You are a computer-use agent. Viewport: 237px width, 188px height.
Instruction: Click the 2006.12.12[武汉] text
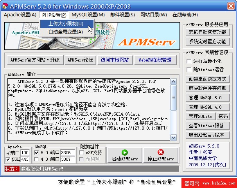(x=207, y=165)
